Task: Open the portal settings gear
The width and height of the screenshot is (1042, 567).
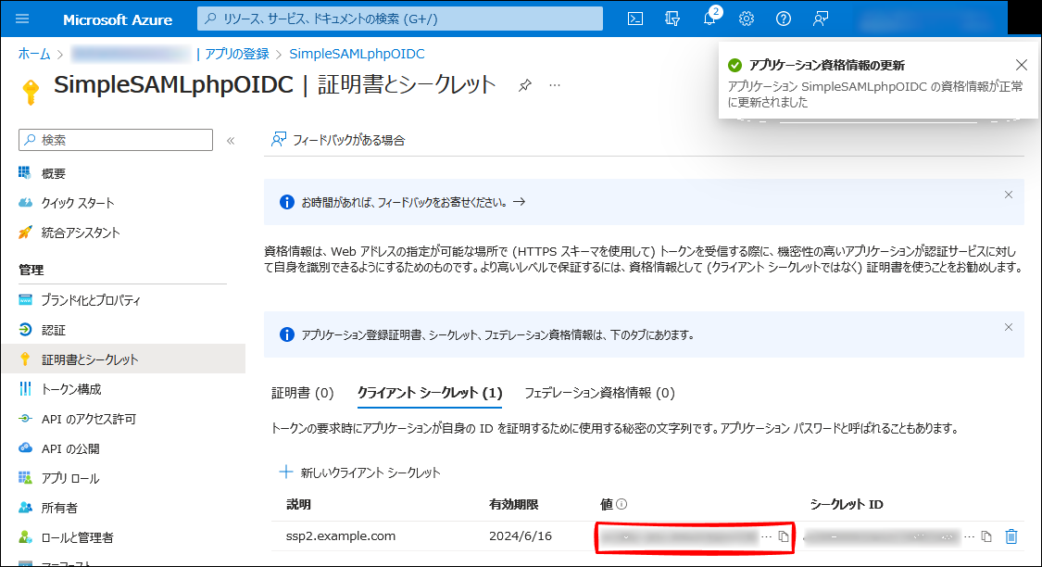Action: click(747, 19)
